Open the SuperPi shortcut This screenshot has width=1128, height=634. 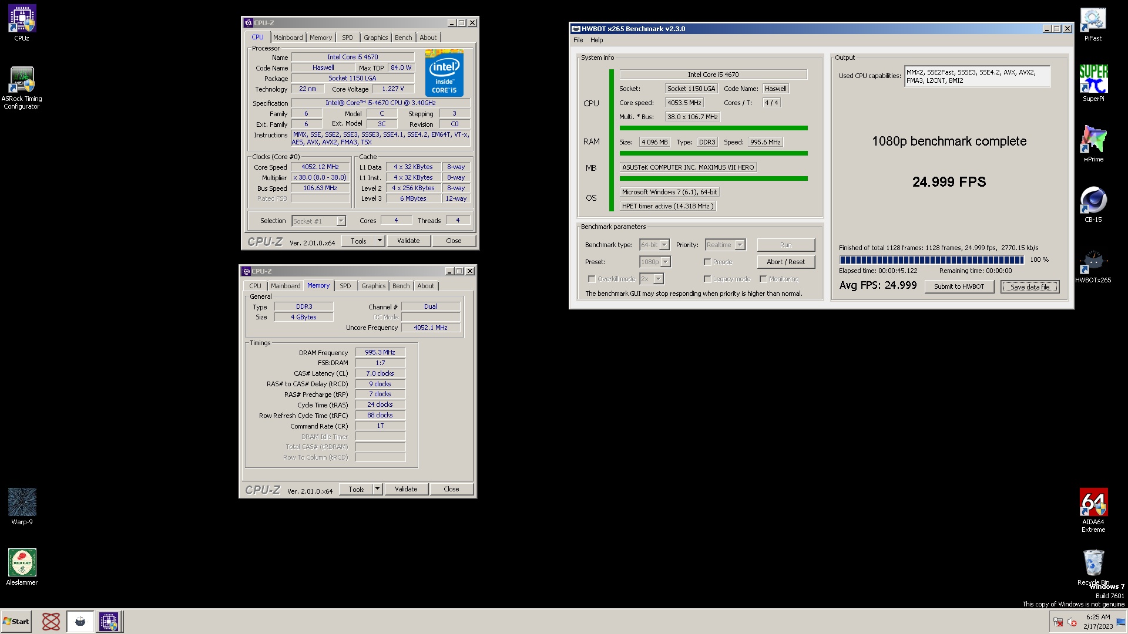(1093, 83)
